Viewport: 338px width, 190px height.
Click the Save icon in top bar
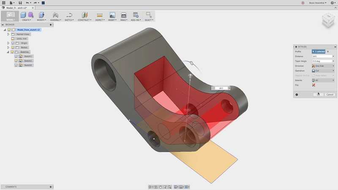20,3
